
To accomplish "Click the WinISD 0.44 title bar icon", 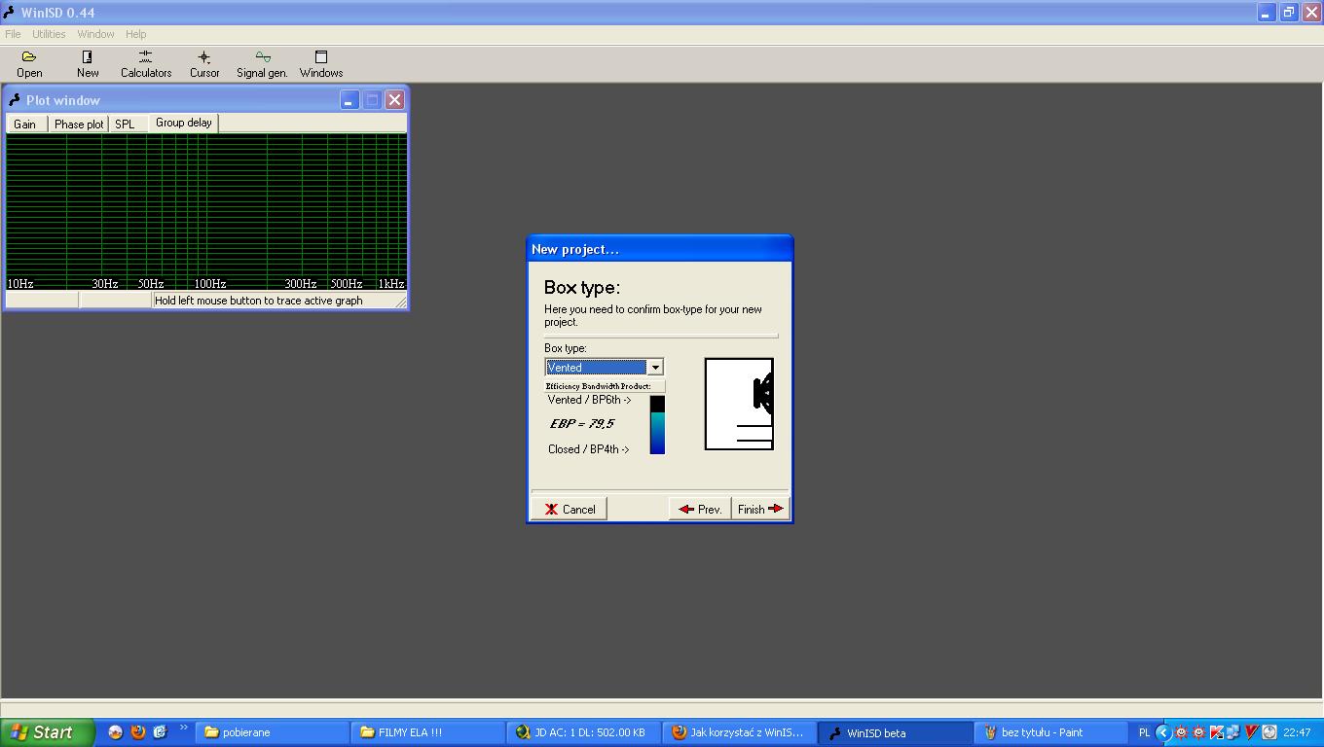I will [x=9, y=13].
